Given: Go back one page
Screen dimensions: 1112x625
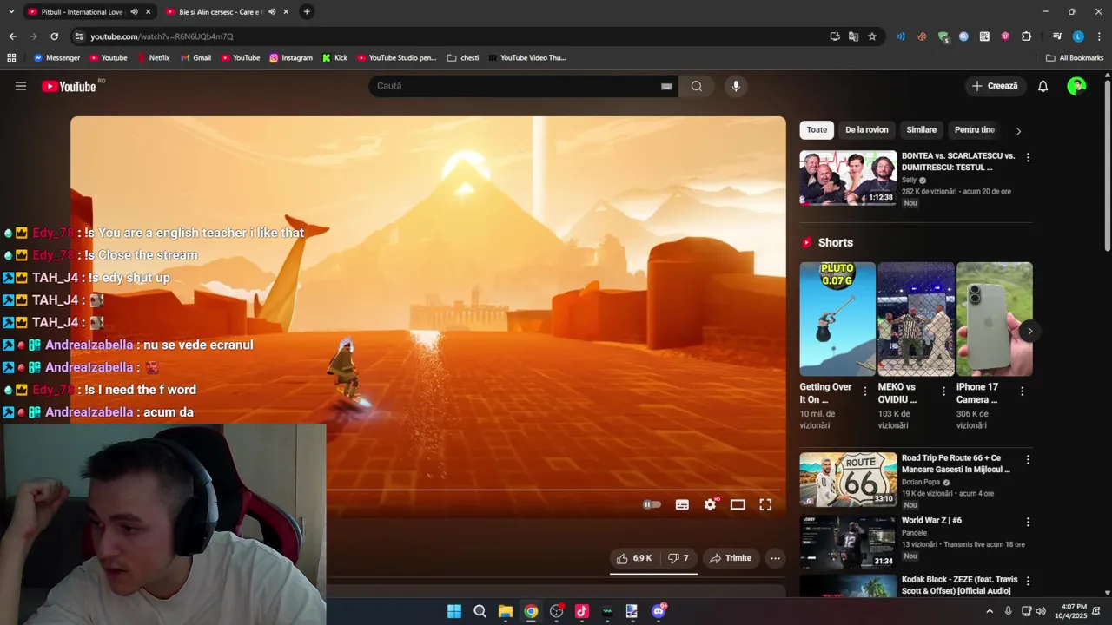Looking at the screenshot, I should [12, 36].
